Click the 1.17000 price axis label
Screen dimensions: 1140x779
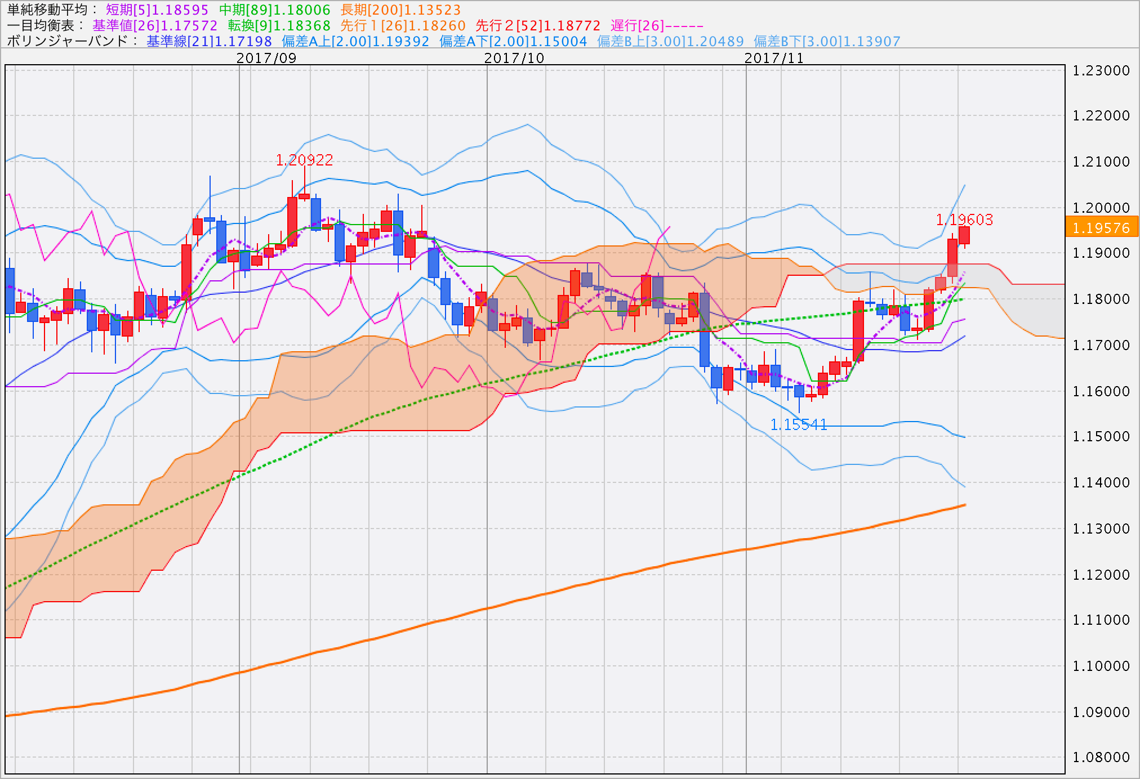(1101, 345)
